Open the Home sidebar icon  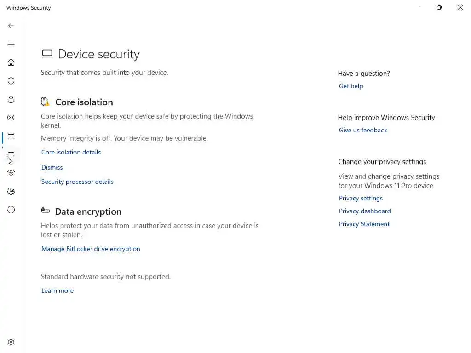coord(11,63)
